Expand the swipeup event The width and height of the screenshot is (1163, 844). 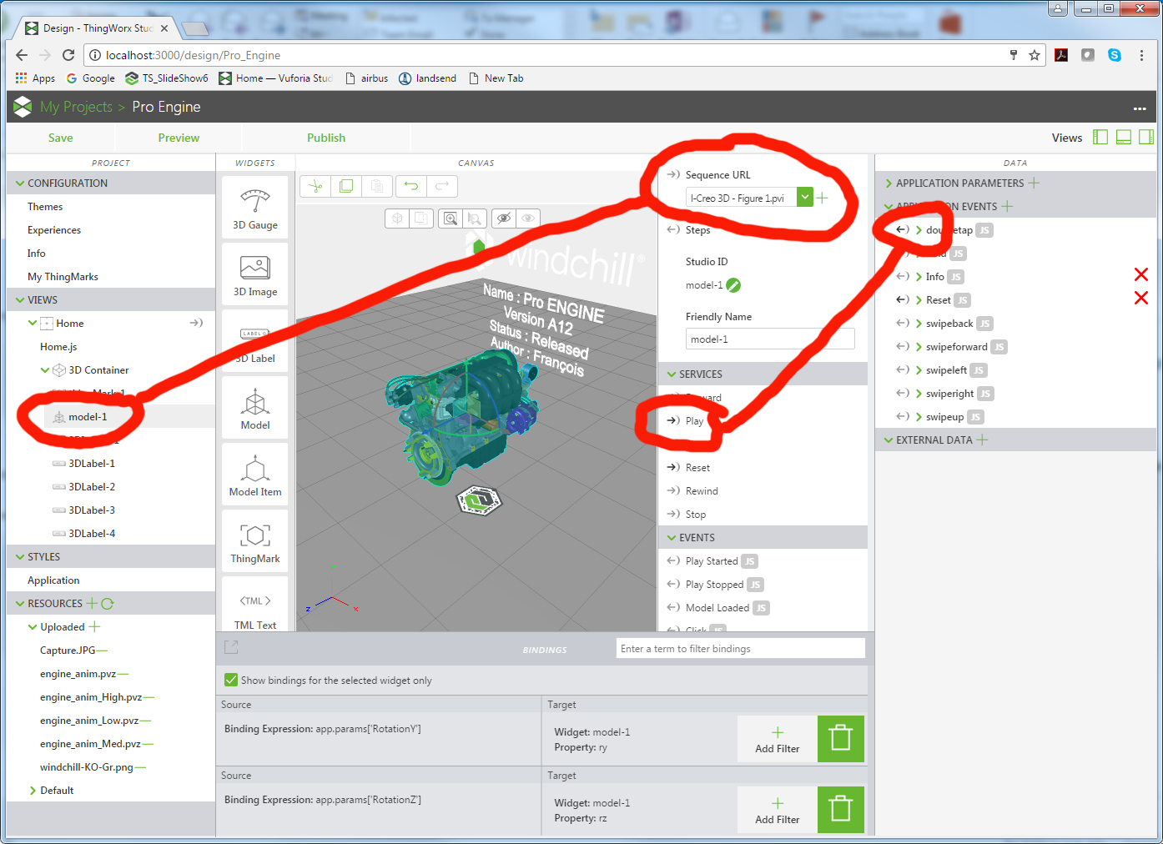click(919, 417)
